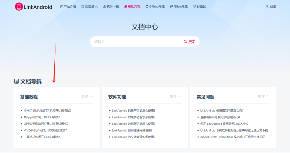Focus the 请输入 search input field

(136, 42)
